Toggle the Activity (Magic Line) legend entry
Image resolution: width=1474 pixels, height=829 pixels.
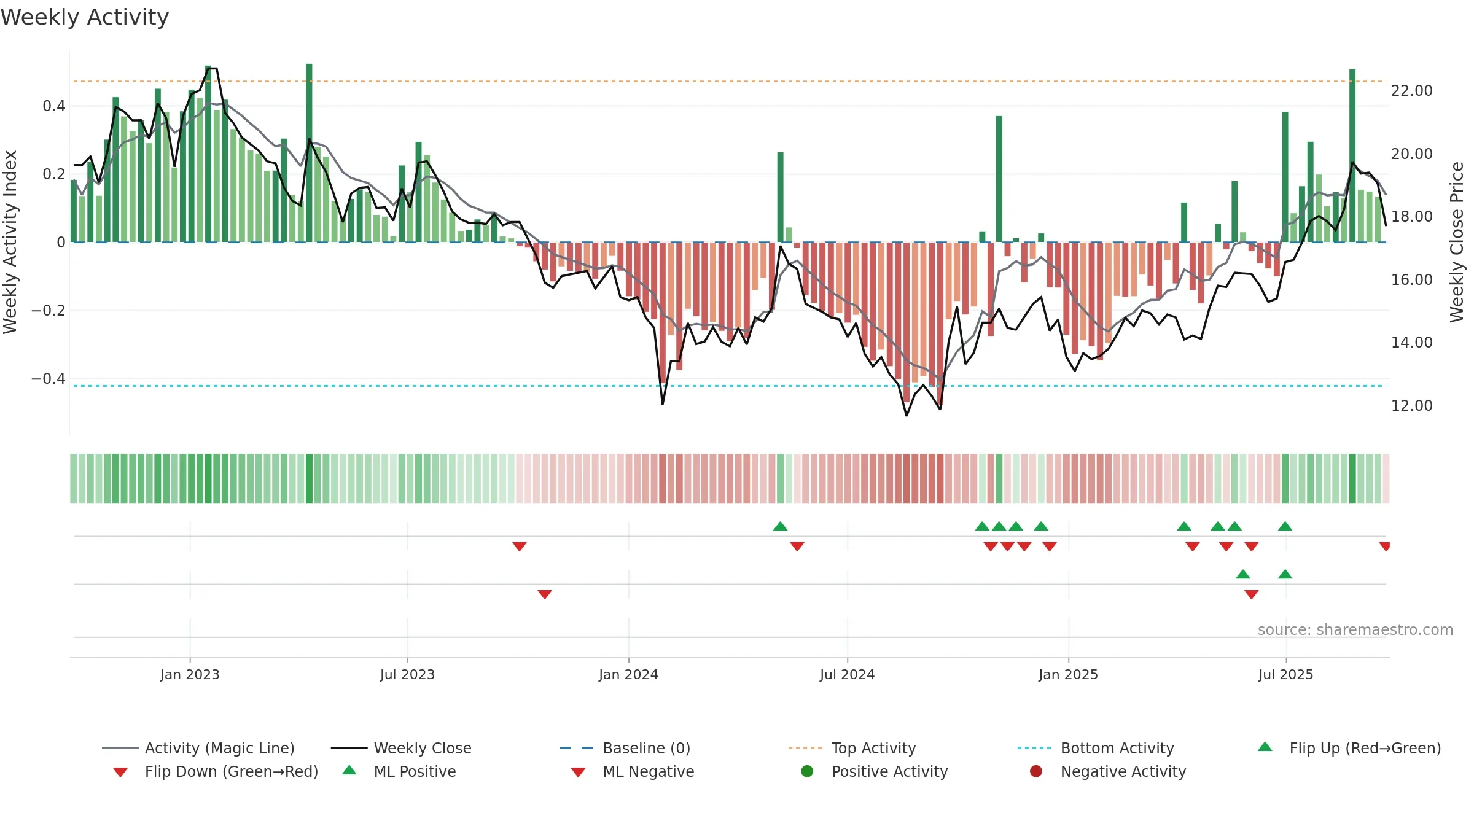click(x=198, y=748)
